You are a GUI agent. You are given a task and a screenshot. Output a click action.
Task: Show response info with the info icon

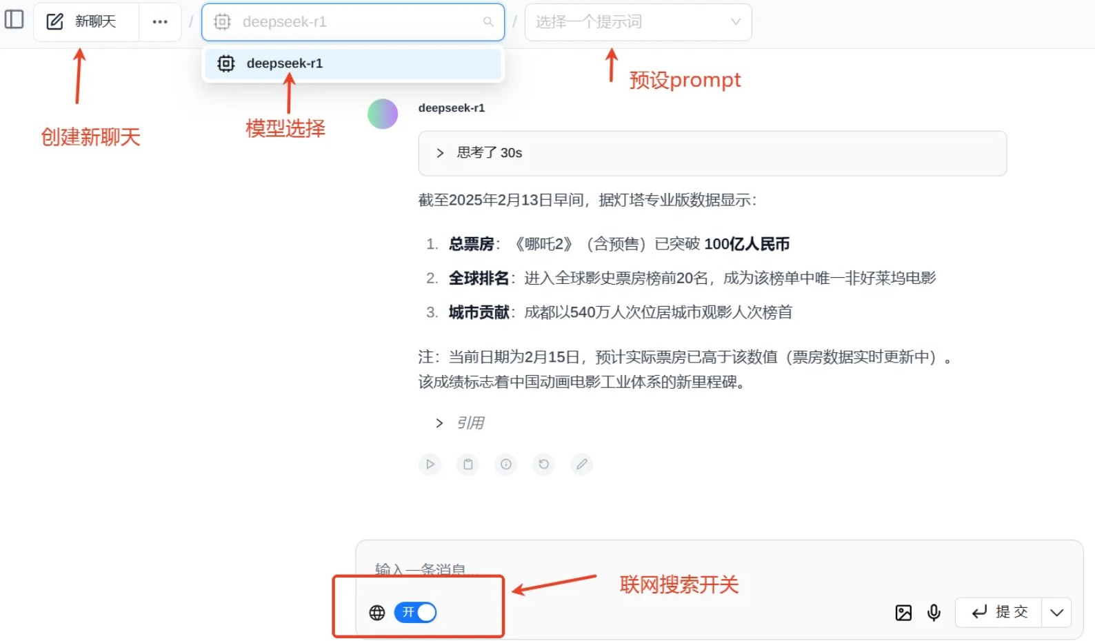pos(506,465)
